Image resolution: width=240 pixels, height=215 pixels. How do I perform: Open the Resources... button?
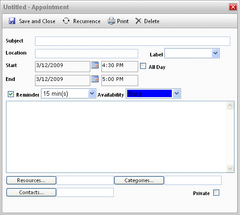coord(31,180)
